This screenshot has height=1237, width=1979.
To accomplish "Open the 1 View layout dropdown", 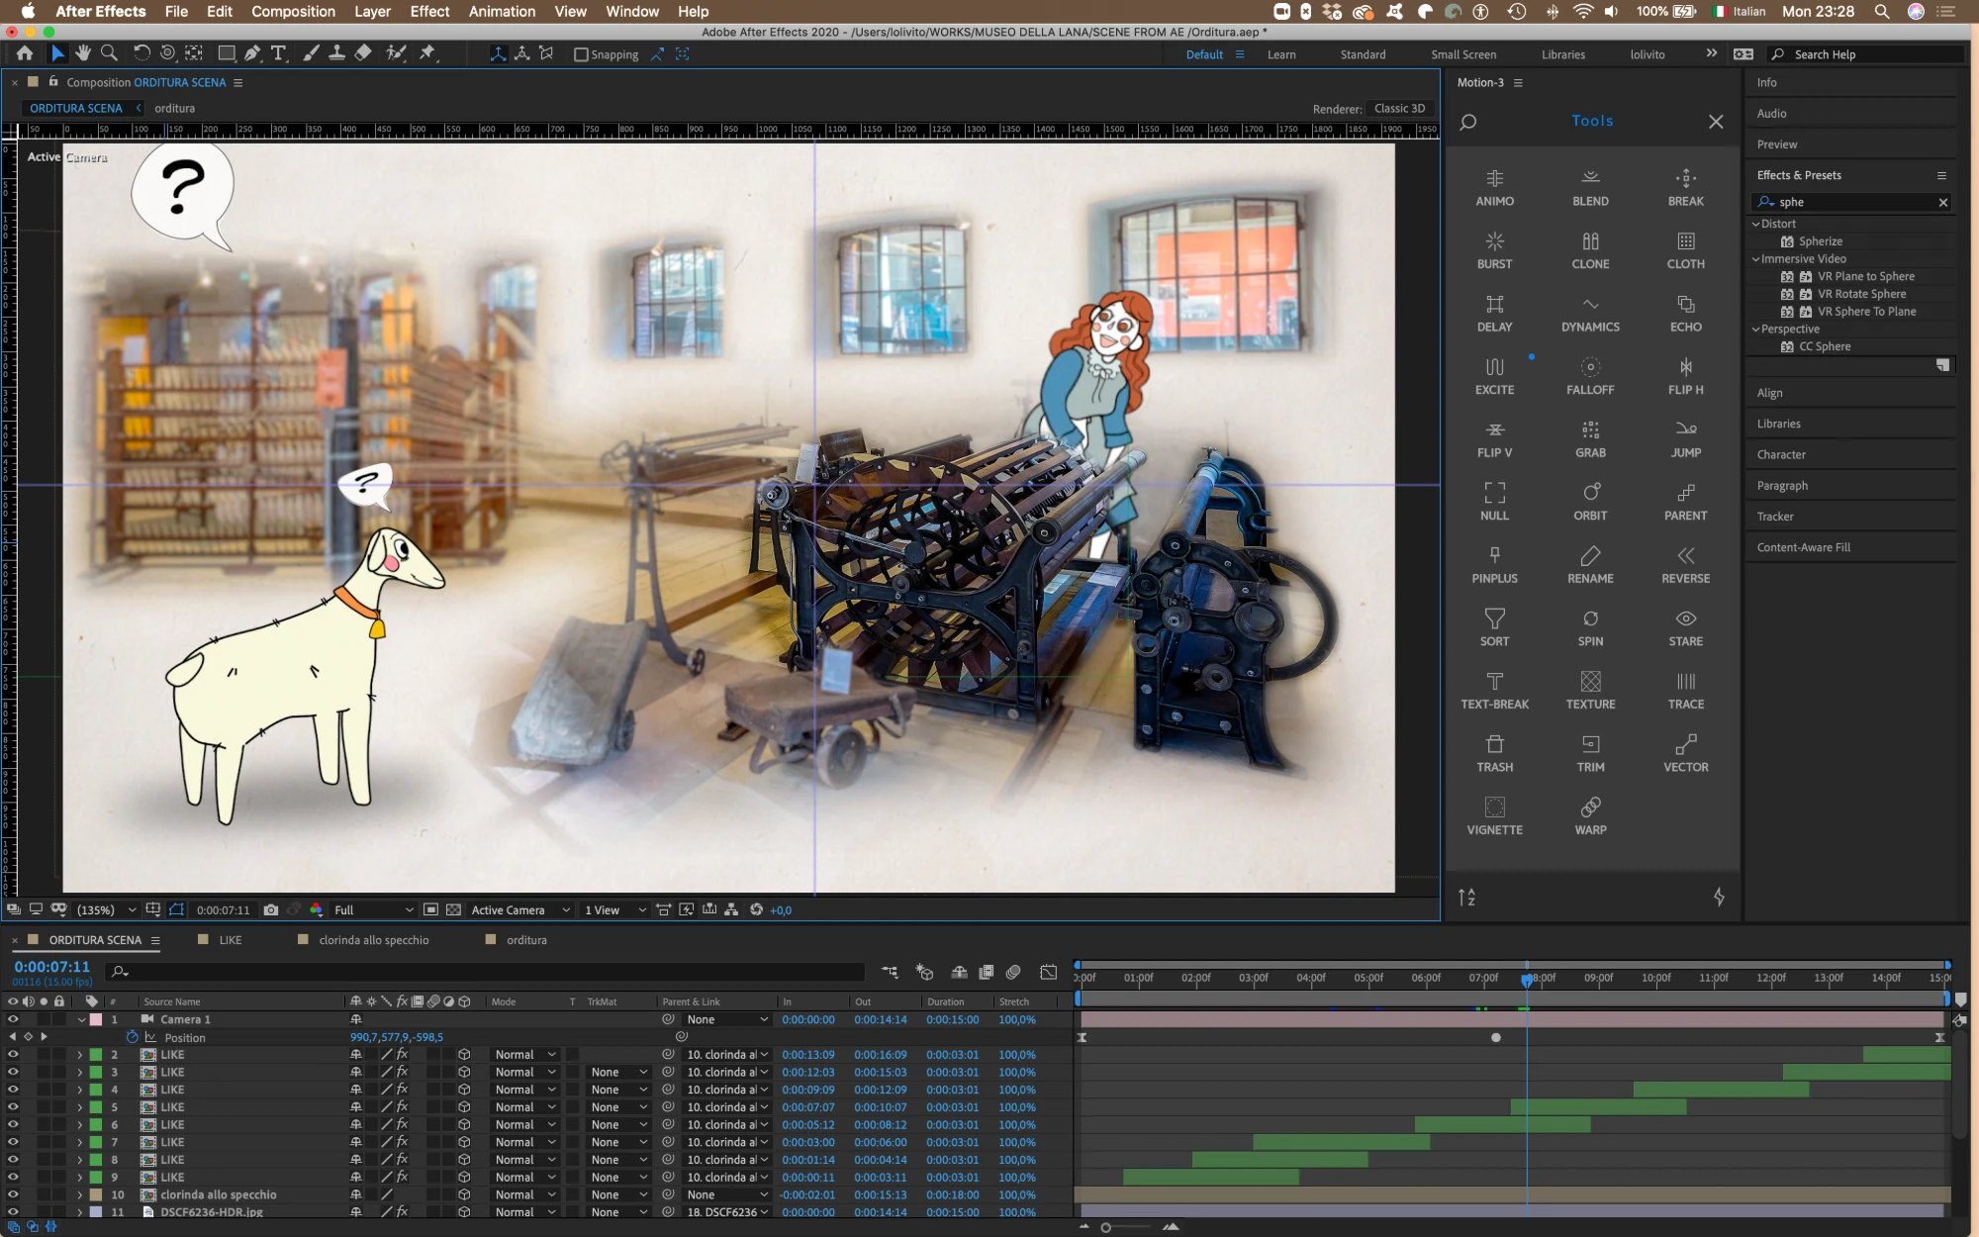I will (x=613, y=909).
